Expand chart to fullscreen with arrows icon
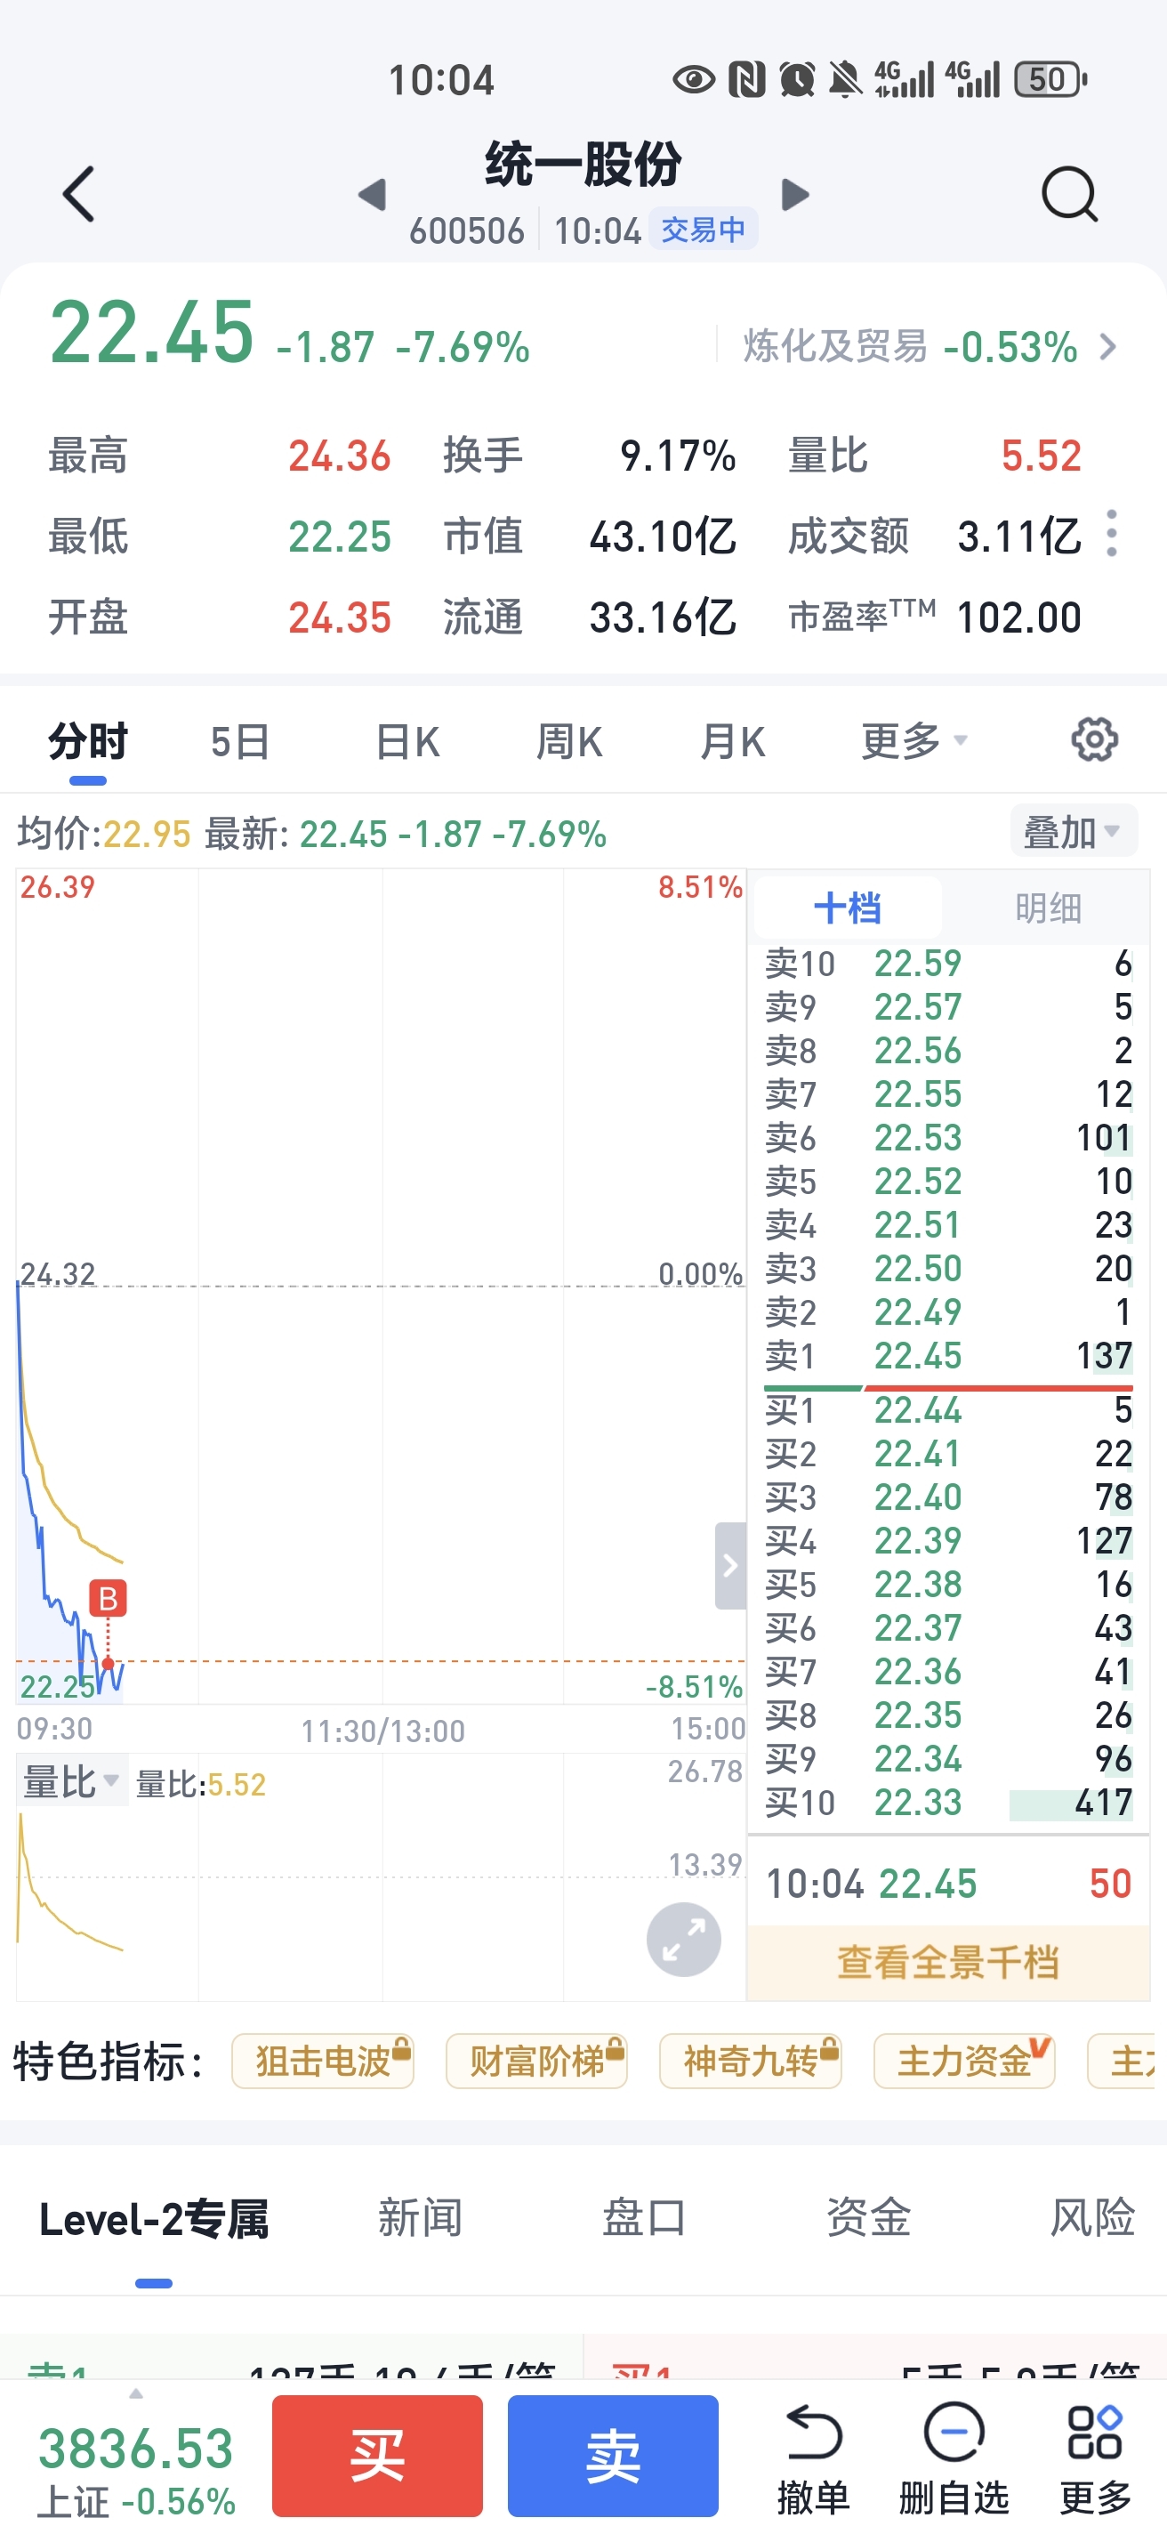This screenshot has width=1167, height=2534. click(x=683, y=1940)
